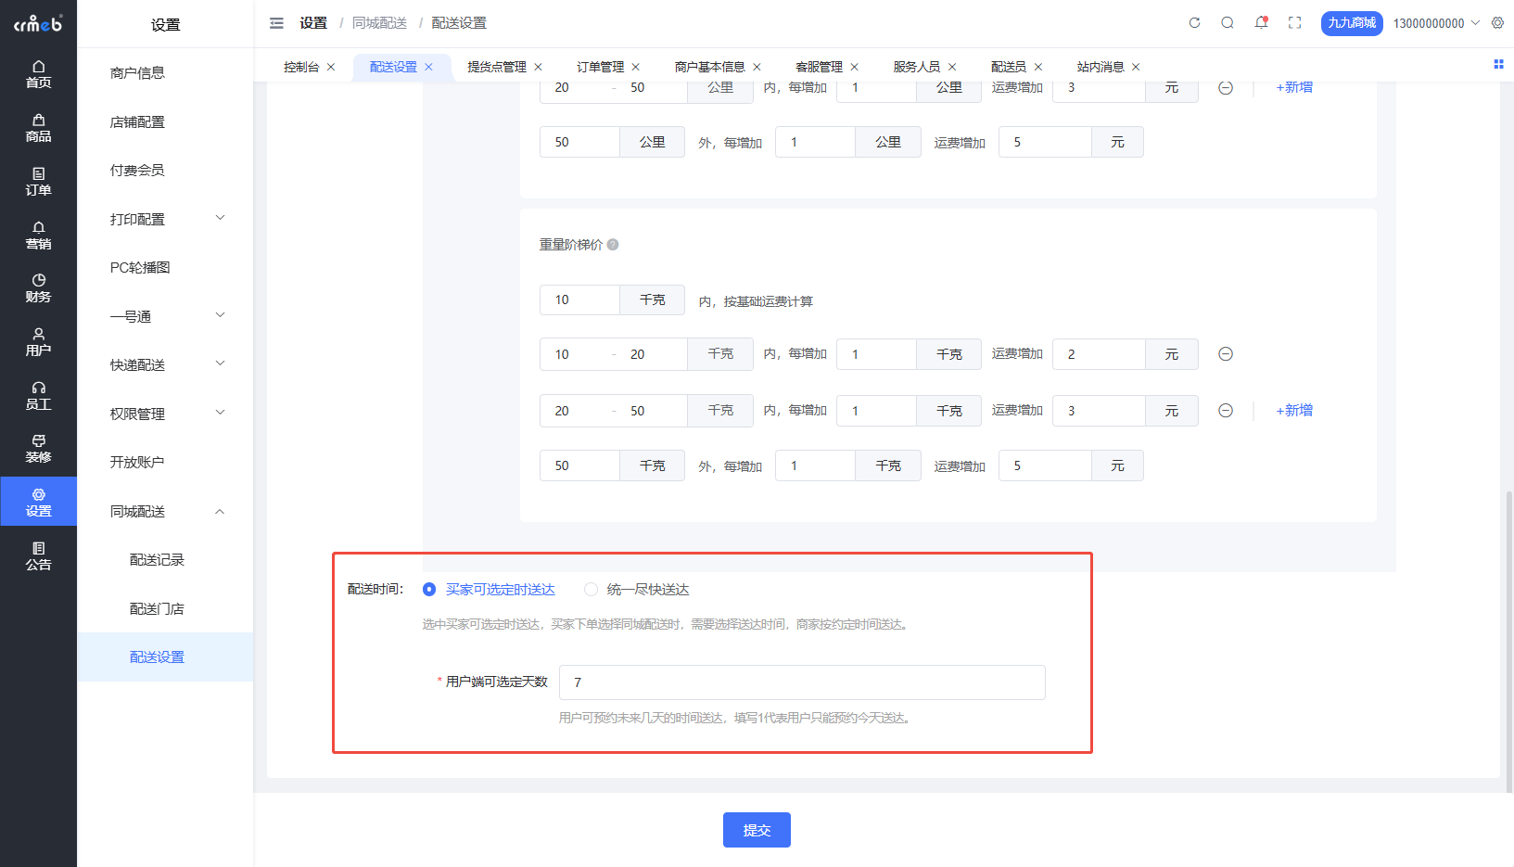Open the notification bell
The width and height of the screenshot is (1514, 867).
point(1261,23)
